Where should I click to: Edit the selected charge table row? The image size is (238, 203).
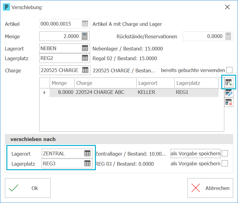[x=229, y=92]
